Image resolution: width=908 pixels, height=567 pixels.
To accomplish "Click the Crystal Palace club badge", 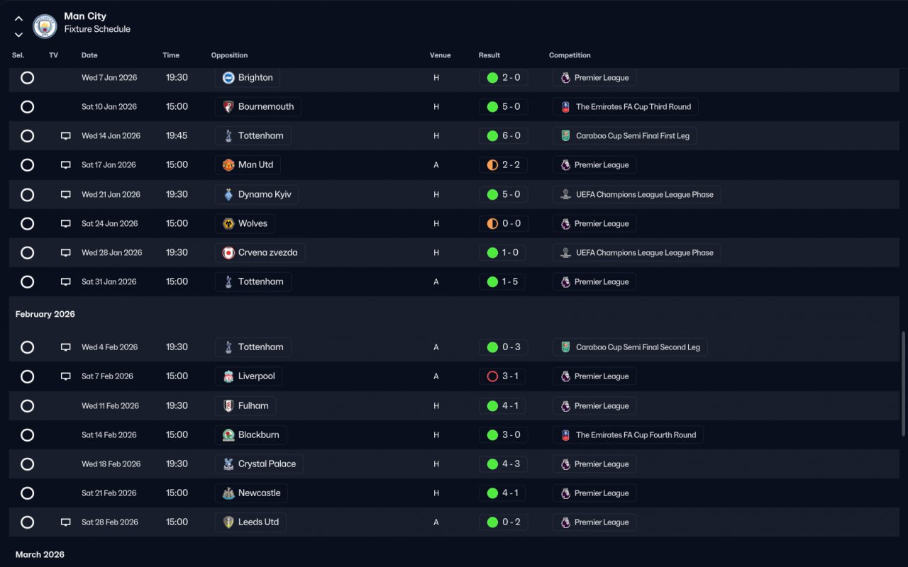I will click(228, 464).
